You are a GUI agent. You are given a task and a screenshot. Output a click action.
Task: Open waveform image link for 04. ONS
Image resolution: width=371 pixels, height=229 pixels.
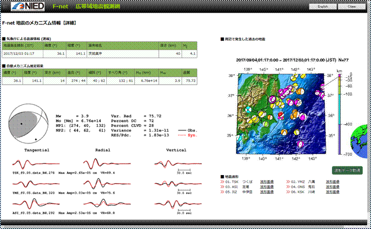pos(332,187)
